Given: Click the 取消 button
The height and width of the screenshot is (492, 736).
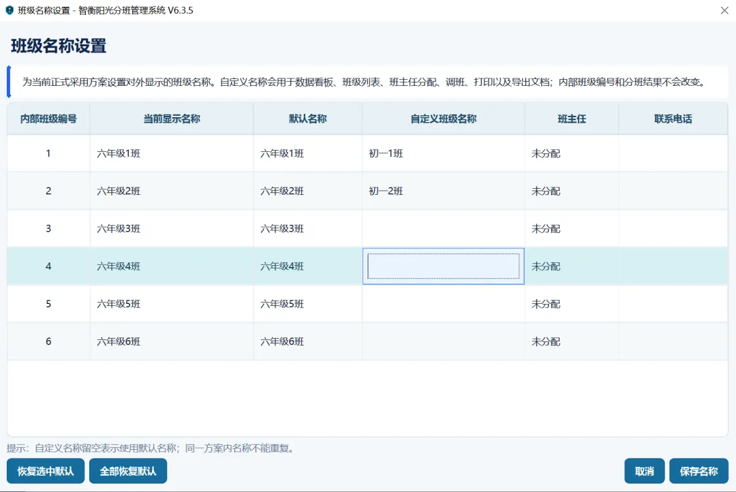Looking at the screenshot, I should pyautogui.click(x=645, y=471).
